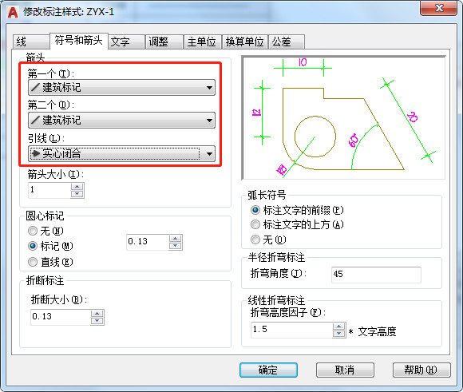
Task: Click the 折弯角度 input field
Action: click(376, 275)
